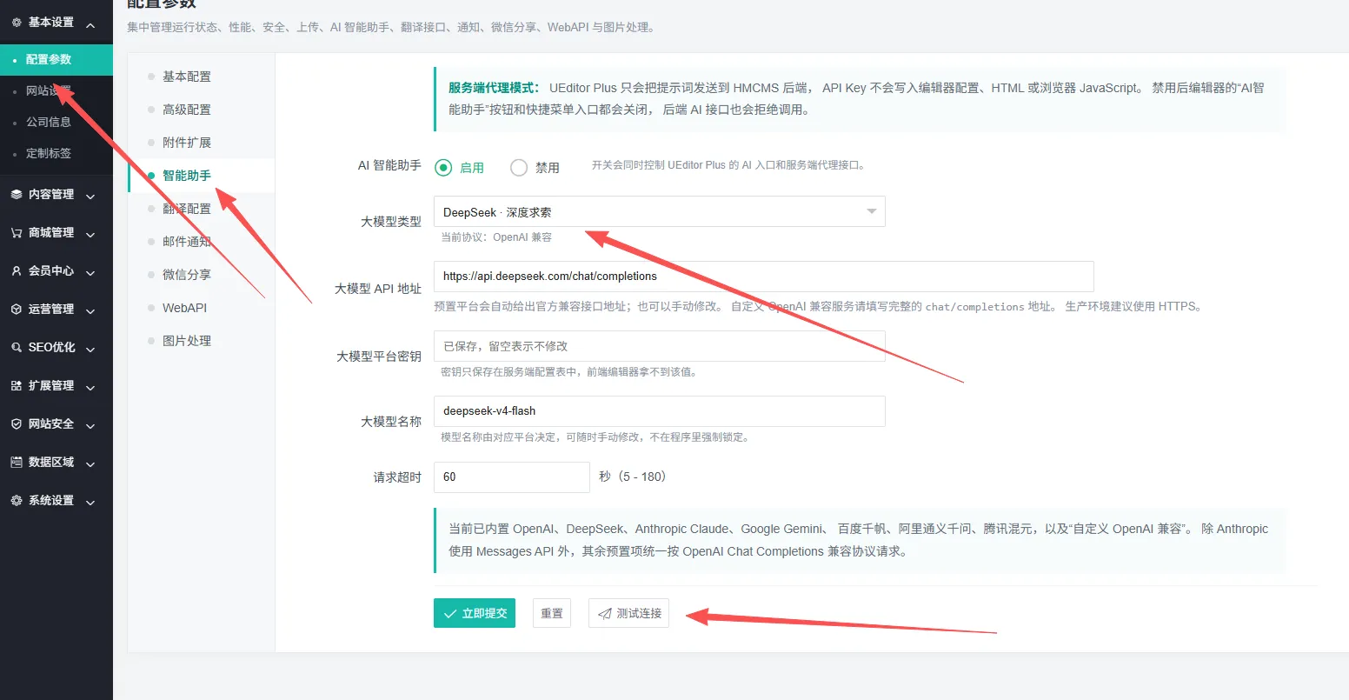The image size is (1349, 700).
Task: Switch to the 基本配置 tab
Action: tap(201, 77)
